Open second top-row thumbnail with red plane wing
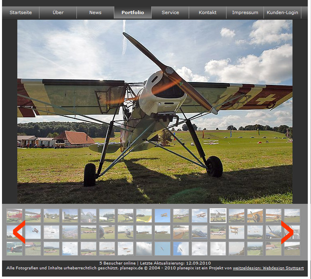The image size is (311, 279). pos(33,215)
